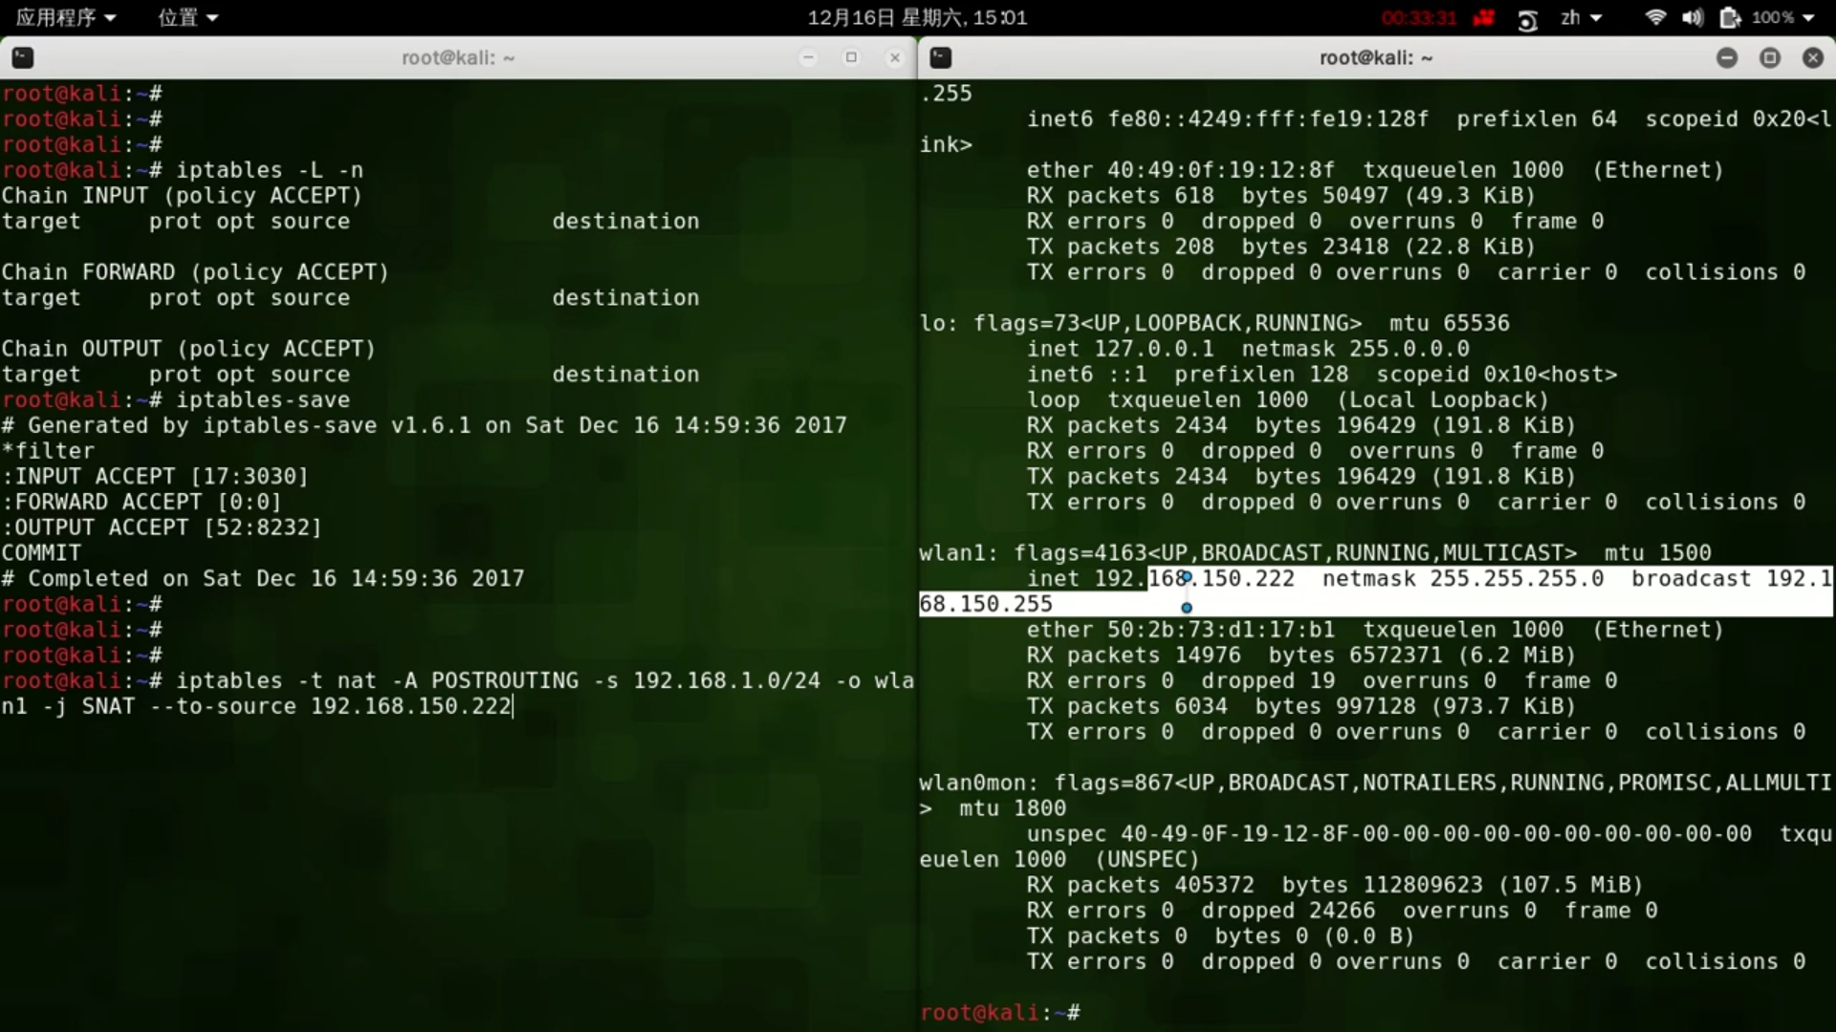The image size is (1836, 1032).
Task: Click the Wi-Fi network icon
Action: pyautogui.click(x=1655, y=17)
